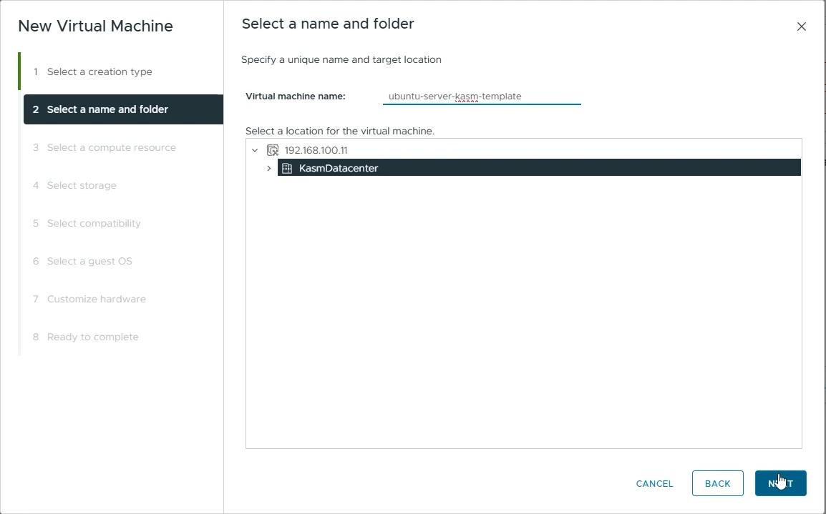Open the 'Select a guest OS' step
The width and height of the screenshot is (826, 514).
click(x=89, y=261)
